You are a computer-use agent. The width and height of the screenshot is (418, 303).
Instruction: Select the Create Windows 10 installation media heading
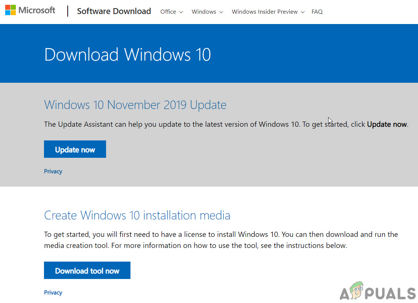pyautogui.click(x=137, y=215)
